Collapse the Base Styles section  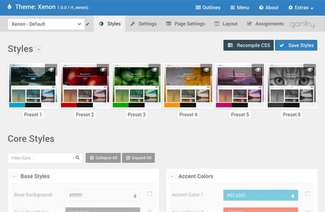(x=14, y=177)
